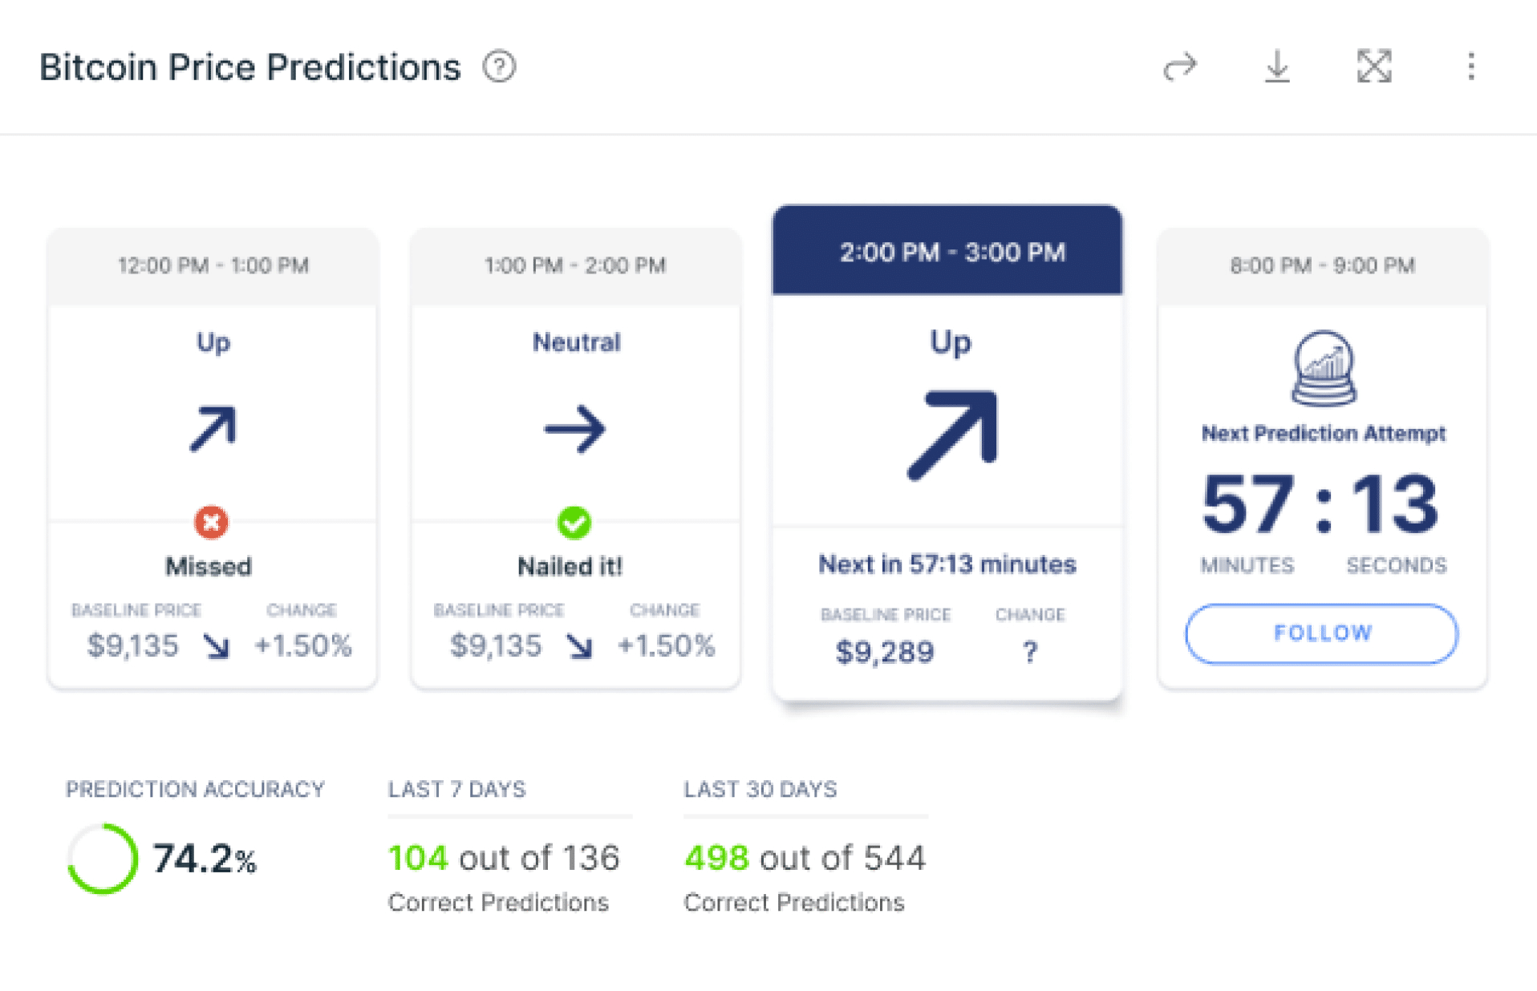
Task: Click the large Up arrow icon
Action: pos(952,435)
